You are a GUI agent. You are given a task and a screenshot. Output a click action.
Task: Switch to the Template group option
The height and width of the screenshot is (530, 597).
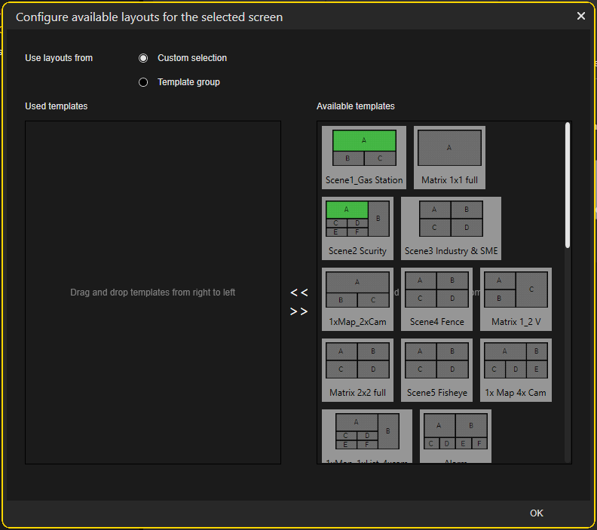click(x=143, y=82)
